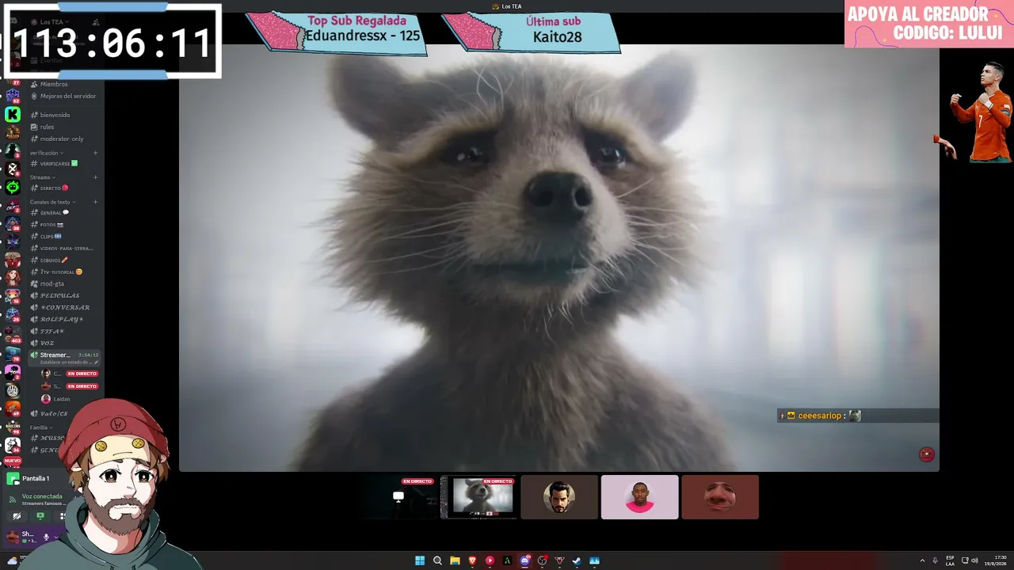Viewport: 1014px width, 570px height.
Task: Click the Voz conectada status
Action: pyautogui.click(x=42, y=496)
